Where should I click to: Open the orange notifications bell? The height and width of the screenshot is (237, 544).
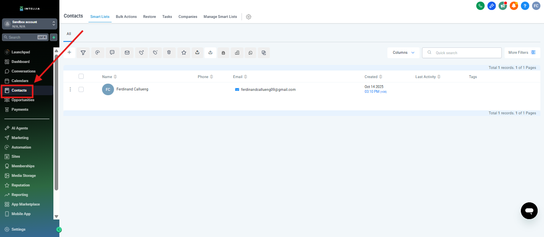click(x=514, y=6)
